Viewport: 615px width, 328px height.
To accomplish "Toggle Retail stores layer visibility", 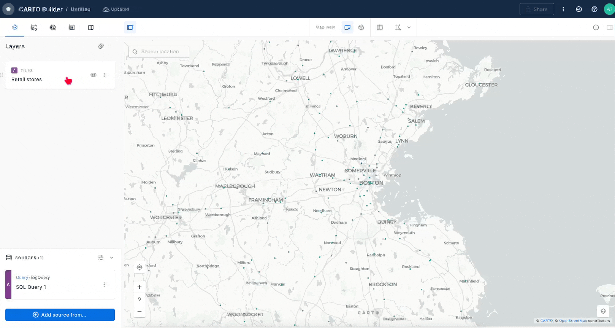I will pos(94,75).
